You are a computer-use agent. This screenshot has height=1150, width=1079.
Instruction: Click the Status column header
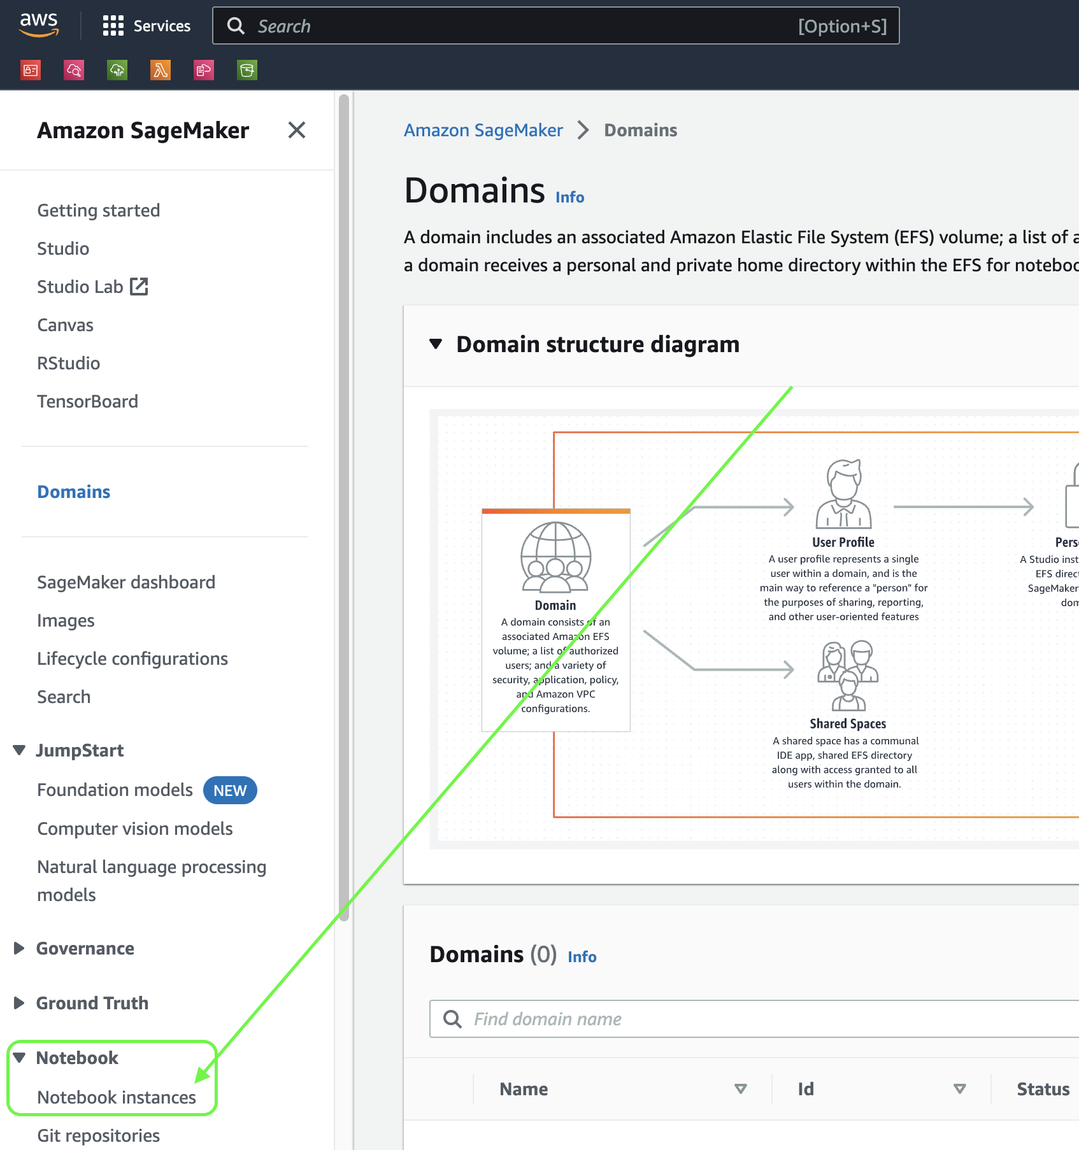pyautogui.click(x=1043, y=1089)
